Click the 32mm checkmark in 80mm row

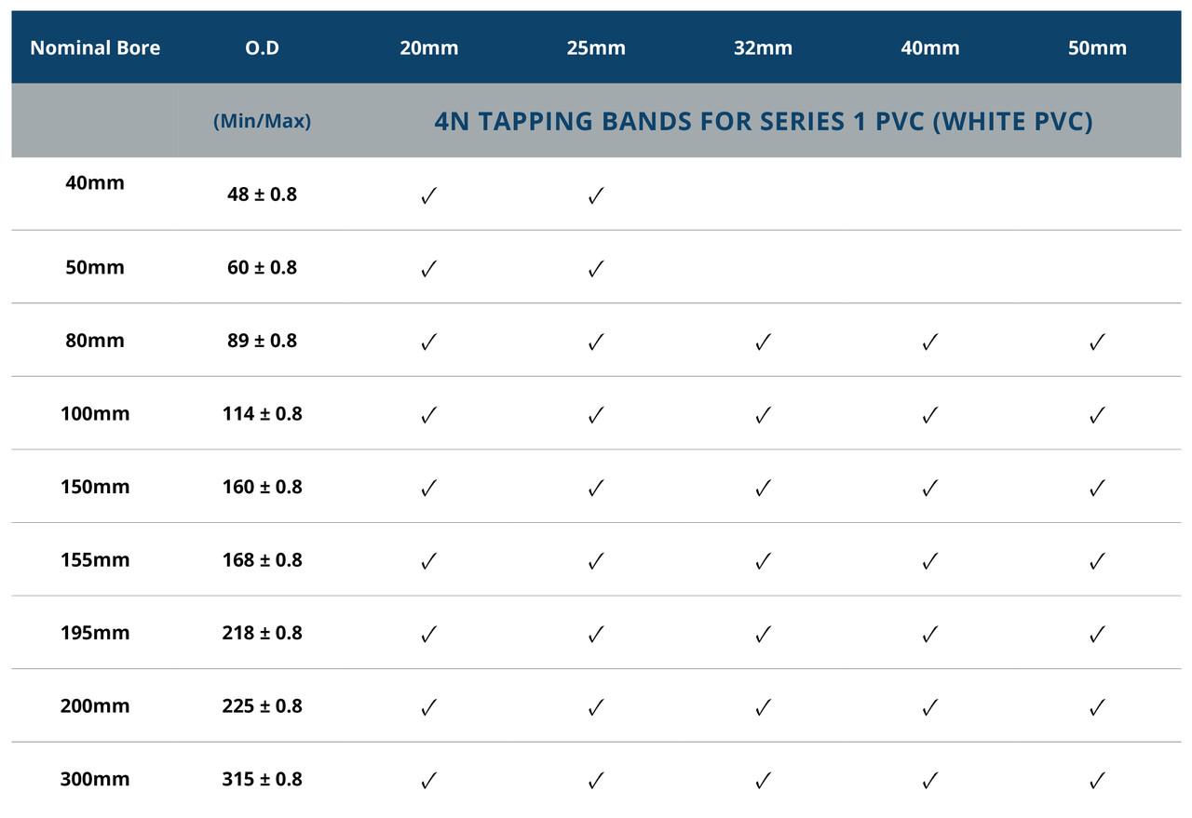(763, 342)
